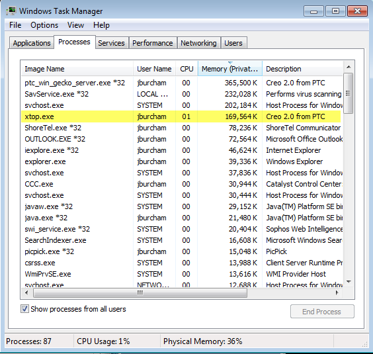Click Catalyst Control Center description
The image size is (373, 354).
coord(304,184)
